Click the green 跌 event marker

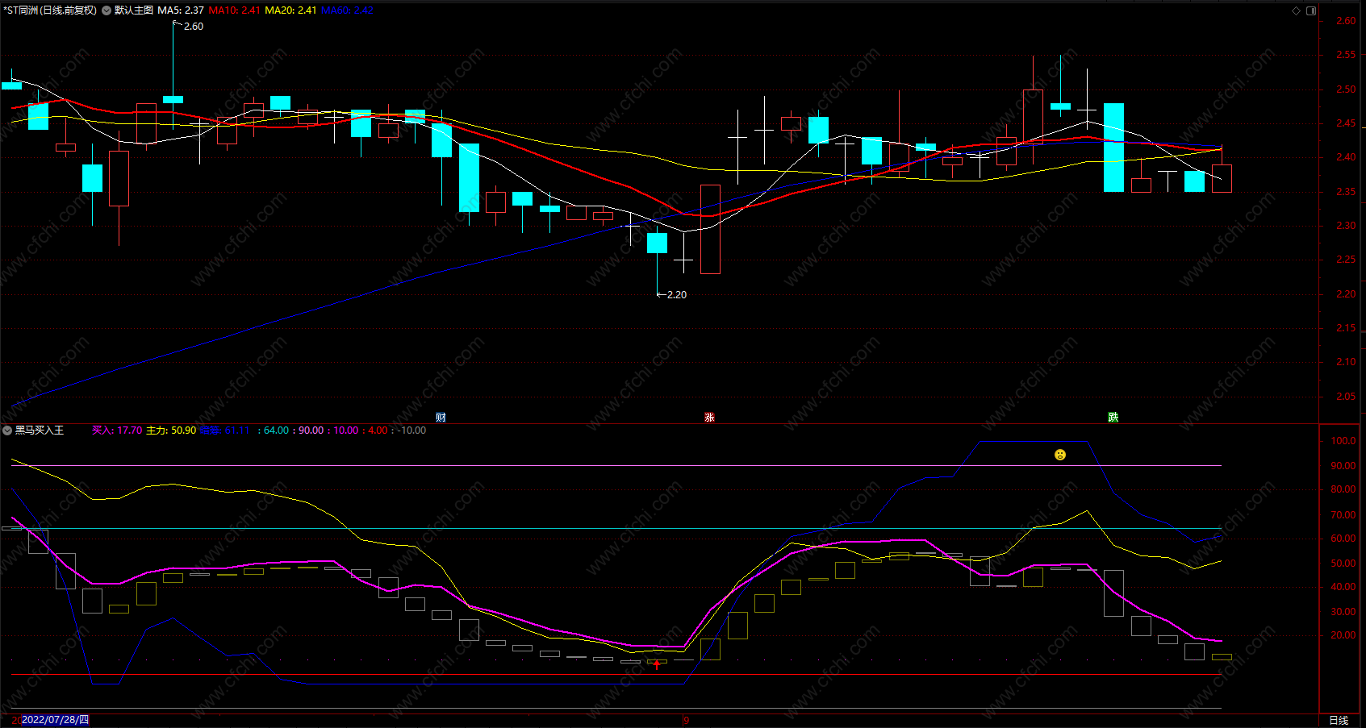1113,417
